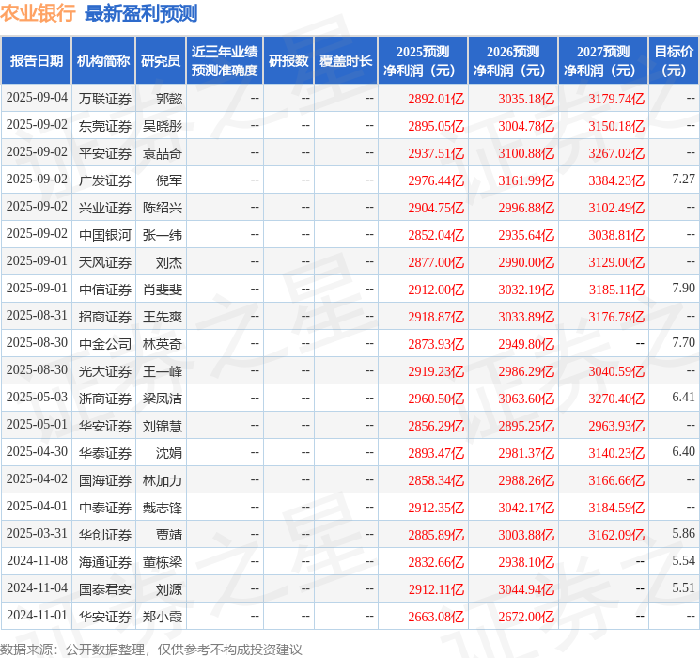Click the 覆盖时长 column header

pos(346,61)
